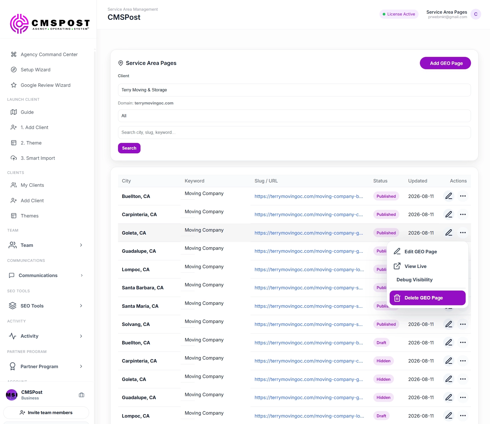Choose Edit GEO Page from the menu
Screen dimensions: 490x424
tap(427, 252)
